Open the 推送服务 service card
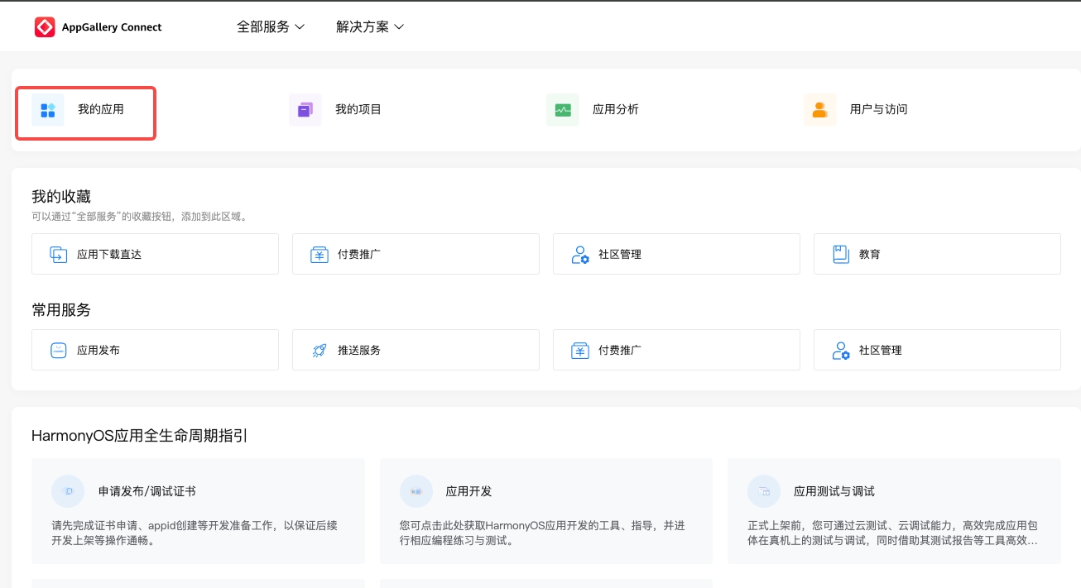This screenshot has width=1081, height=588. pyautogui.click(x=416, y=350)
